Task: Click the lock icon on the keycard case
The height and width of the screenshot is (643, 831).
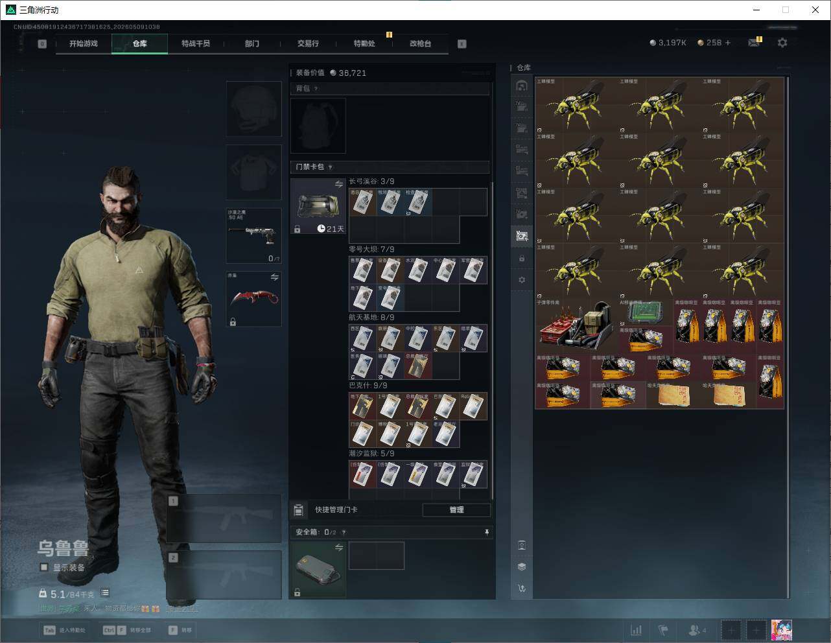Action: [x=297, y=229]
